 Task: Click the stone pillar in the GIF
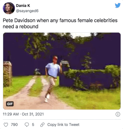point(7,74)
